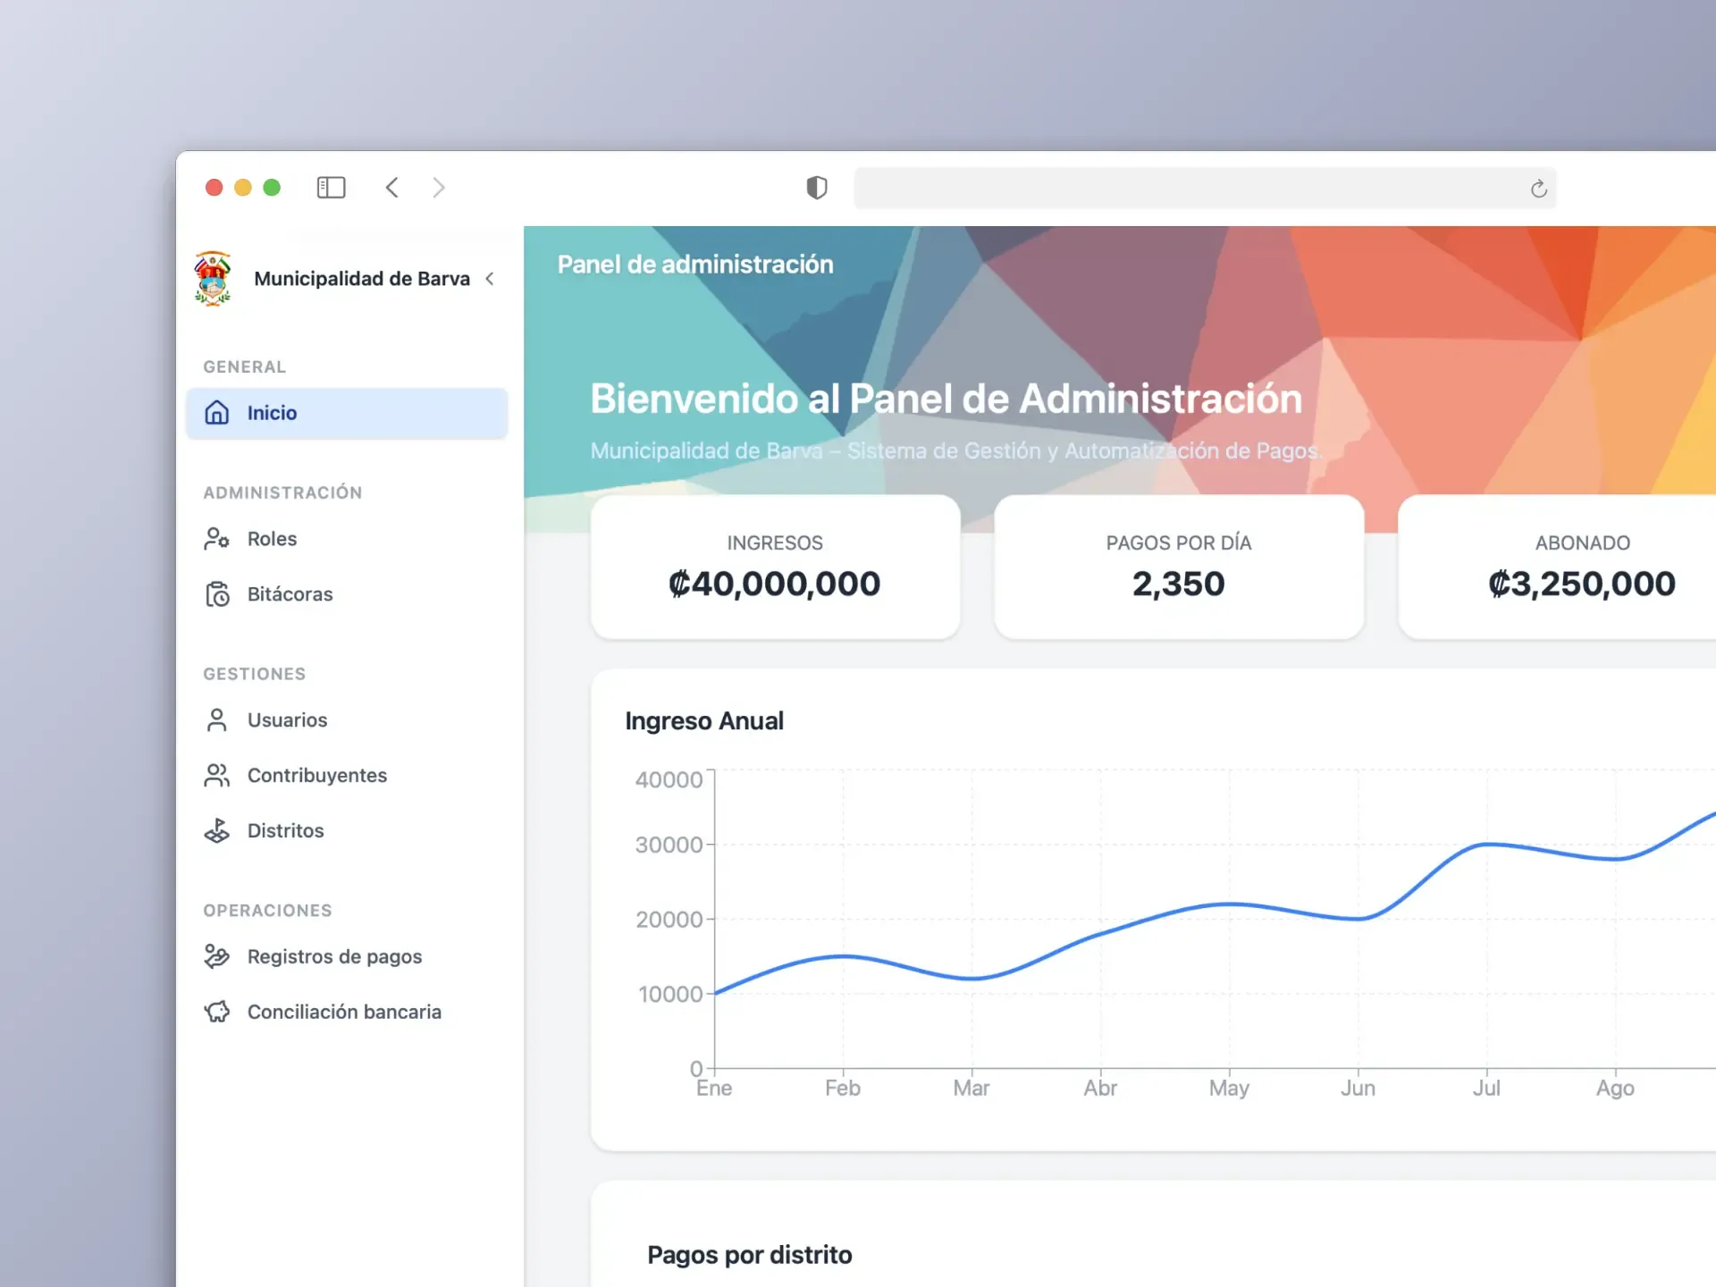Screen dimensions: 1716x1287
Task: Open Bitácoras from the sidebar icon
Action: 216,593
